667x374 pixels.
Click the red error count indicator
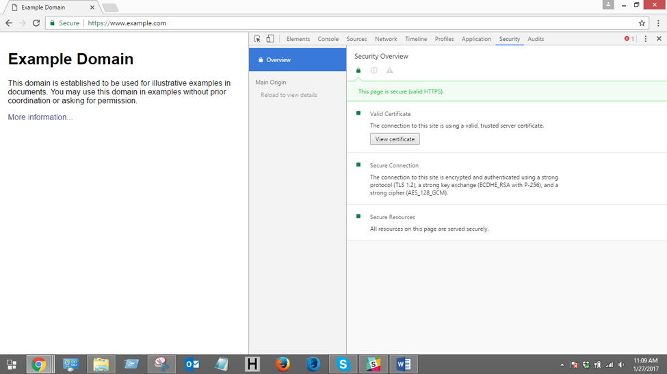629,39
